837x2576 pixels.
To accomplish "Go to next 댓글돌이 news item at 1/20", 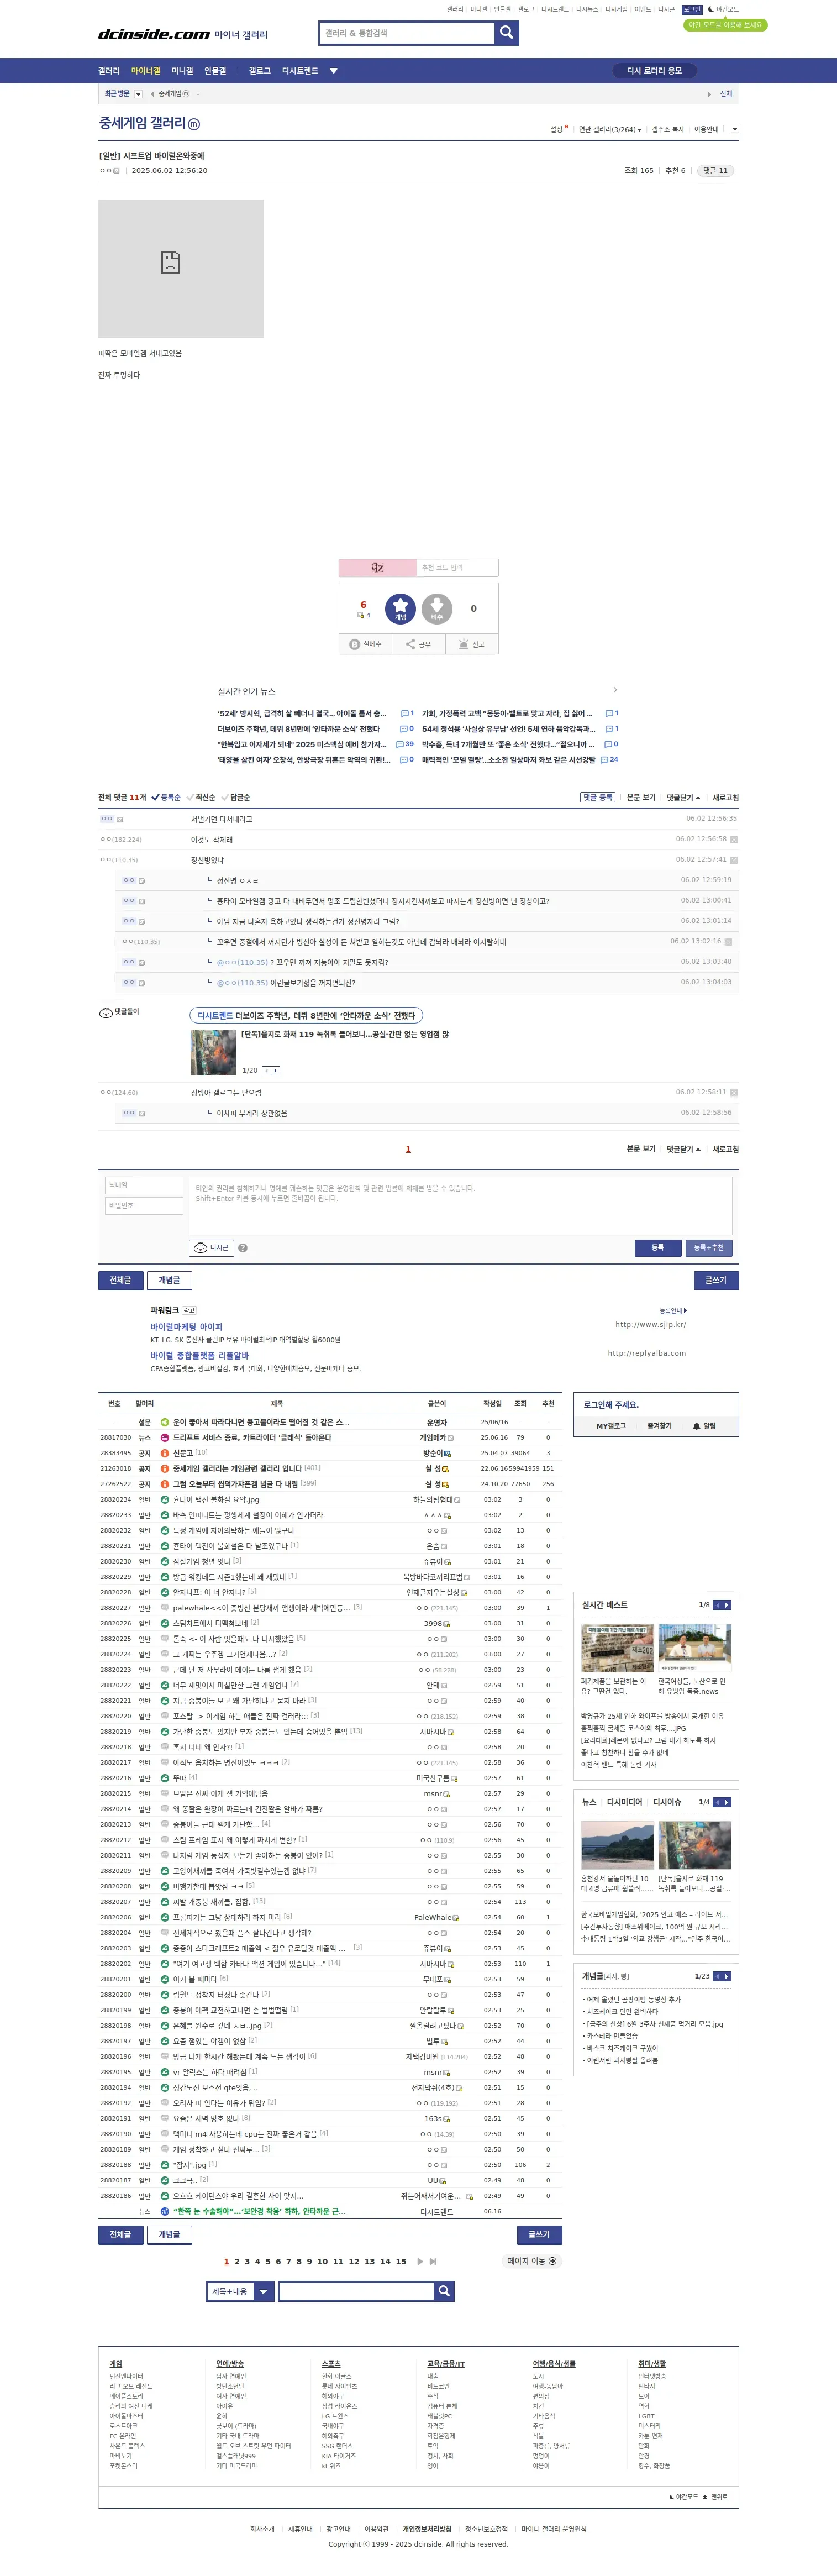I will tap(276, 1071).
